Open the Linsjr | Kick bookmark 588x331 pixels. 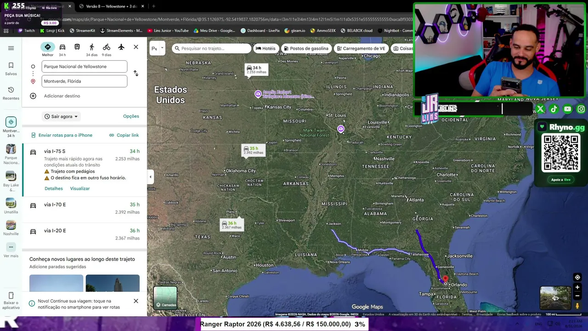tap(52, 31)
